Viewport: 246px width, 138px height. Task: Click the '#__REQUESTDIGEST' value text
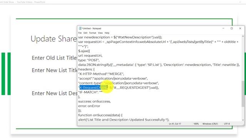(x=131, y=88)
